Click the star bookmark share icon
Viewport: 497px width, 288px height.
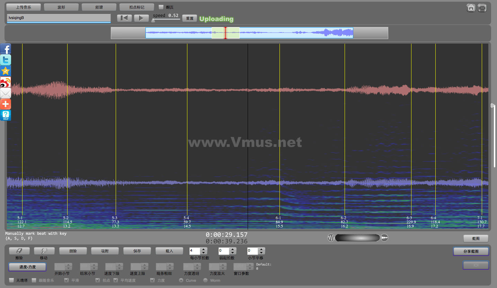click(x=6, y=71)
